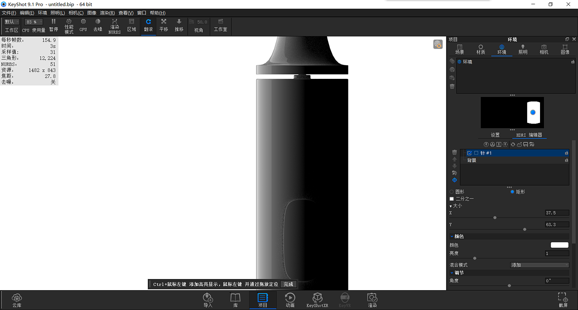Open the 设置 (settings) sub-tab
The image size is (578, 310).
click(495, 135)
